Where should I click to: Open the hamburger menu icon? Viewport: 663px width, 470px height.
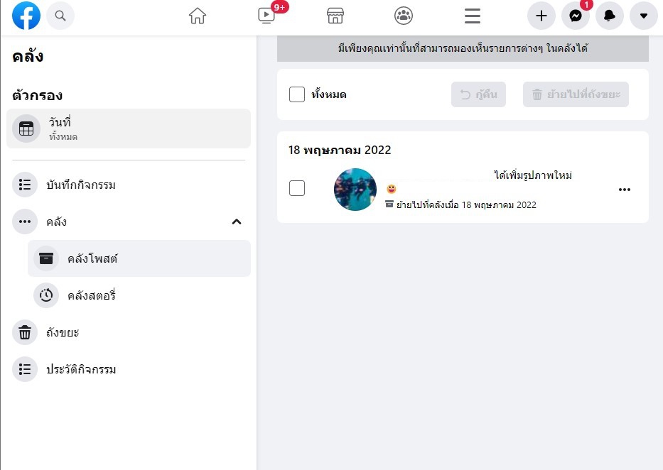coord(473,16)
